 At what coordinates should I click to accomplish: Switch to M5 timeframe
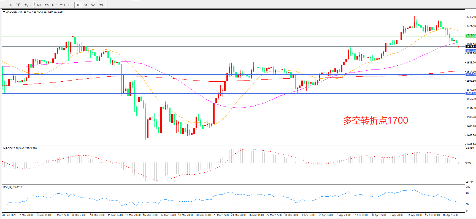click(47, 5)
